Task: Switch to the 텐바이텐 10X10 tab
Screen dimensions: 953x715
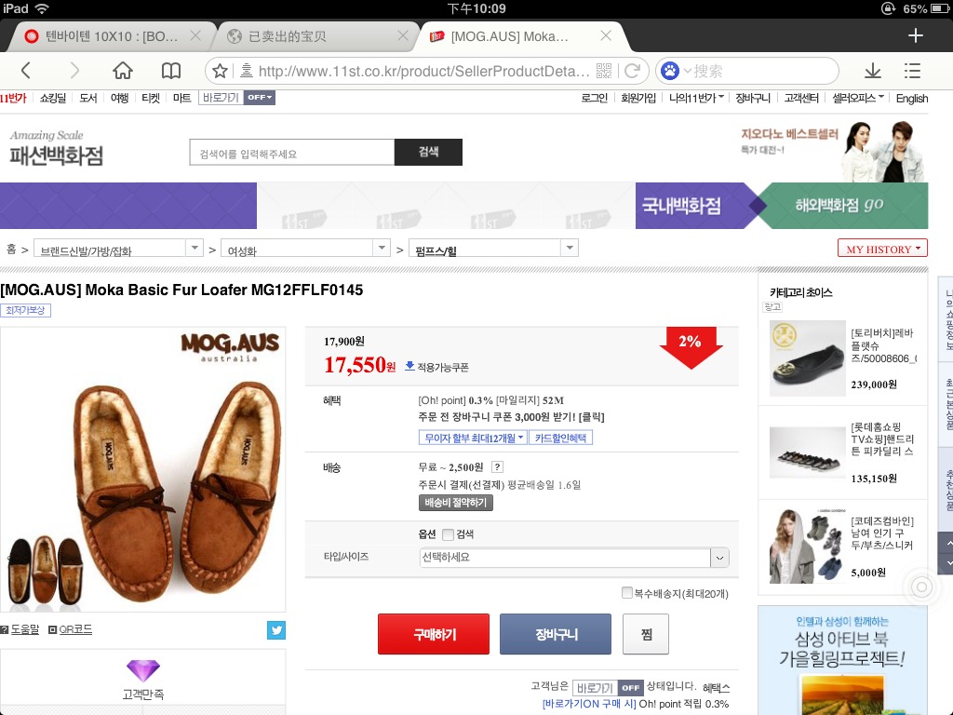Action: coord(110,36)
